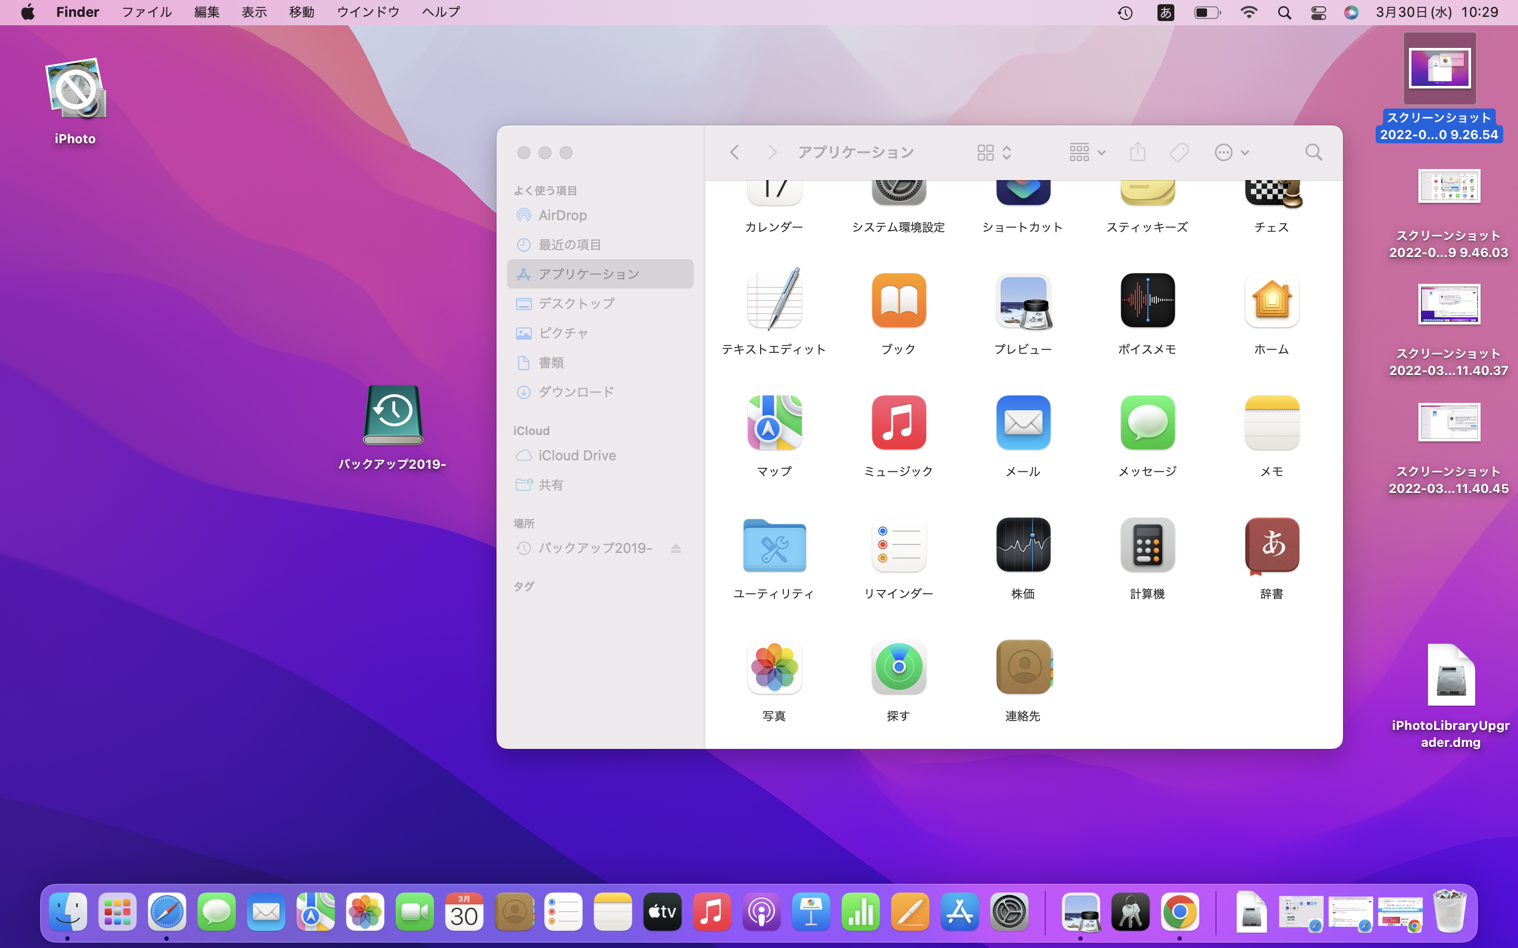
Task: Click the Japanese input source indicator
Action: (1165, 13)
